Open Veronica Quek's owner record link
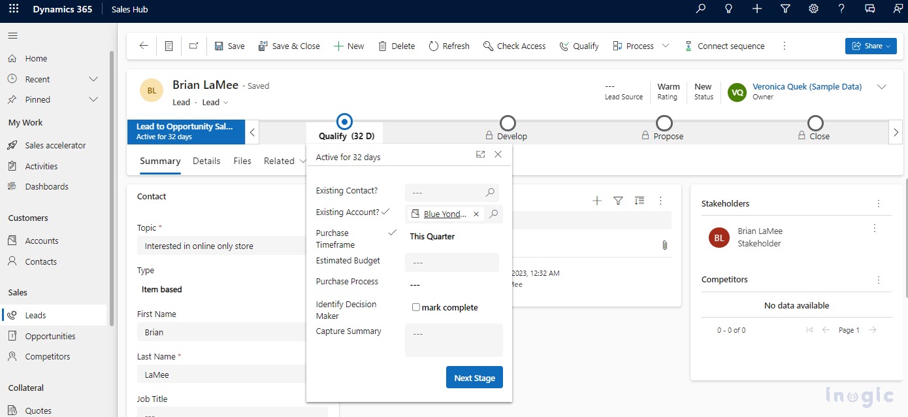This screenshot has height=417, width=908. (x=807, y=86)
